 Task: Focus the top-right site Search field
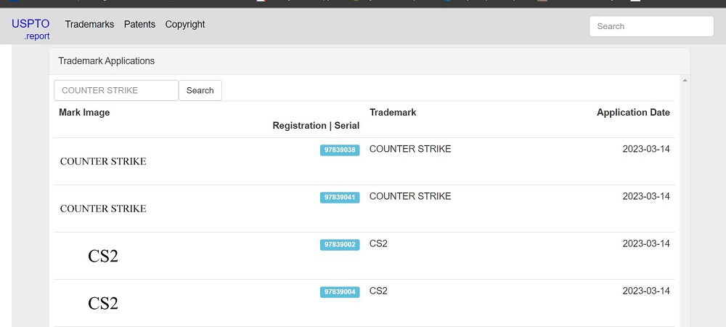[x=651, y=26]
